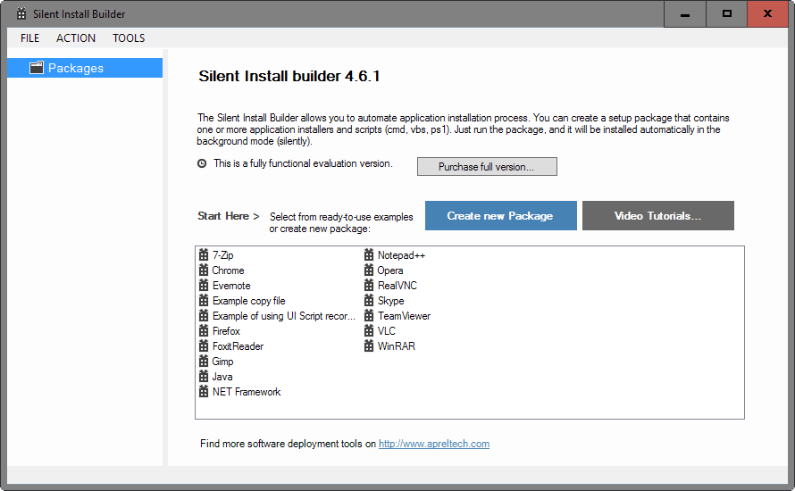
Task: Click the package icon beside WinRAR
Action: click(x=369, y=346)
